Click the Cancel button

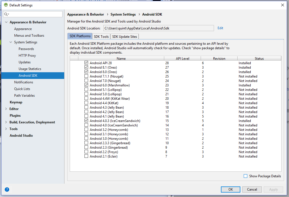252,189
